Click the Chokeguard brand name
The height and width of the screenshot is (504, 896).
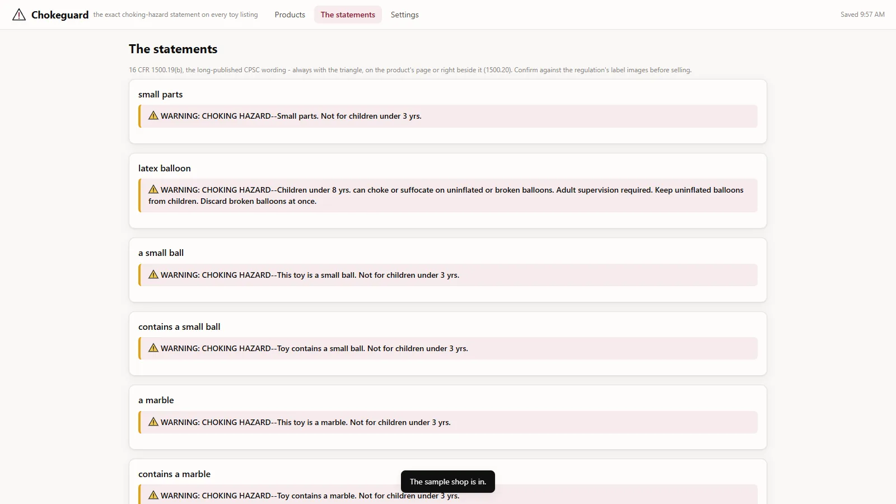click(60, 15)
